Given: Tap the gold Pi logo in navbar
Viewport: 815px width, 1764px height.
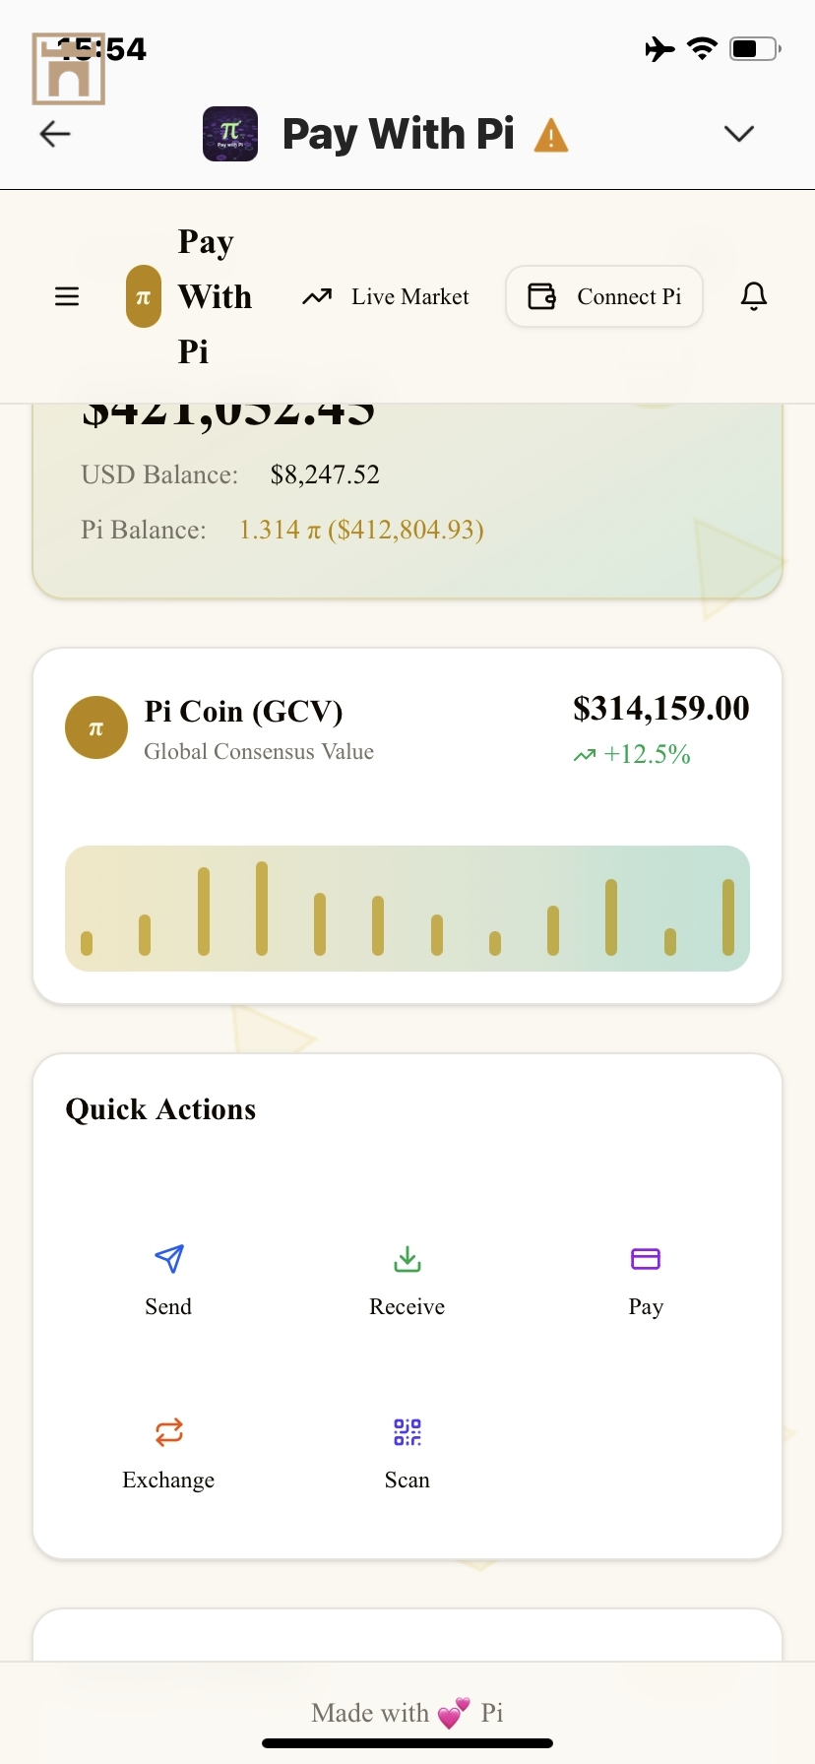Looking at the screenshot, I should (x=144, y=296).
